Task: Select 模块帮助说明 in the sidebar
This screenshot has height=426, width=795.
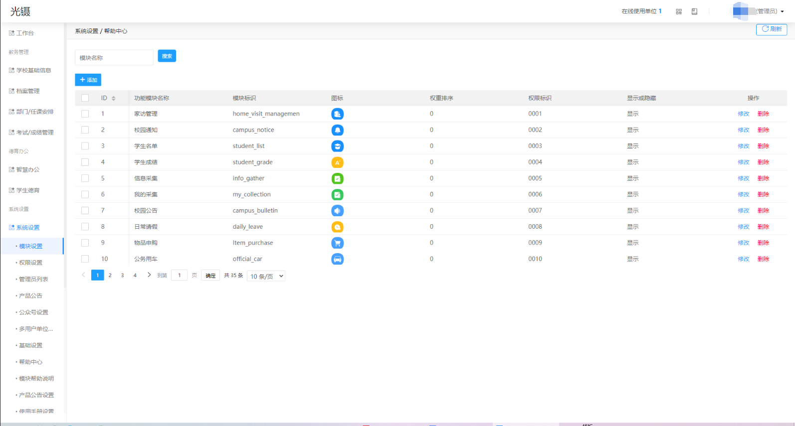Action: (x=36, y=379)
